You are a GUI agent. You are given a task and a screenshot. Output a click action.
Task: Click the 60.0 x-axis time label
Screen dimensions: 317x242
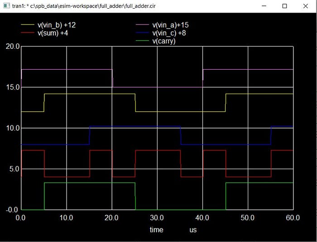293,218
